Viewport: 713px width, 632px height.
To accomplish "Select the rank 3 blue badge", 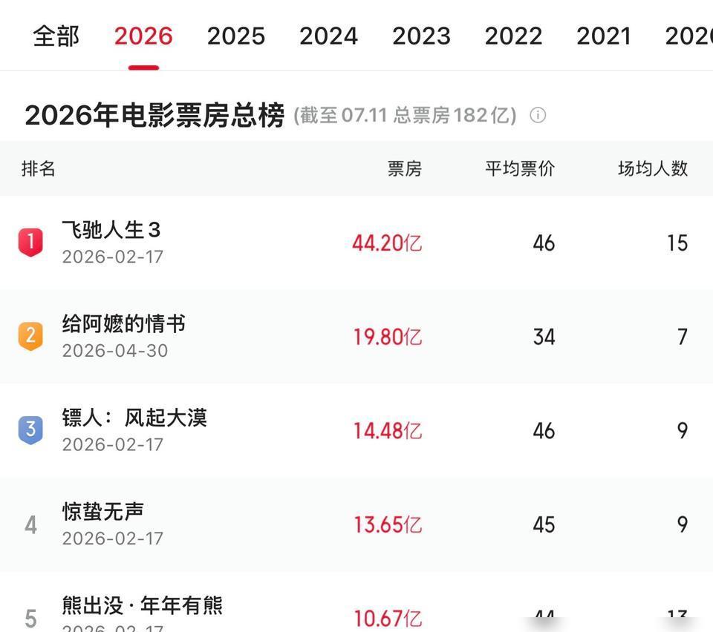I will pos(30,429).
